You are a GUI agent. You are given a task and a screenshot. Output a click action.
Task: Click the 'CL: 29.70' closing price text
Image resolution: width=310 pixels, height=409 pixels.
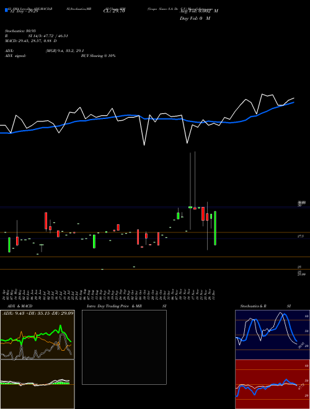[114, 12]
